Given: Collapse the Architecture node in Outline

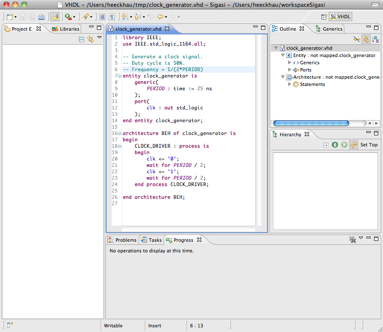Looking at the screenshot, I should coord(283,77).
